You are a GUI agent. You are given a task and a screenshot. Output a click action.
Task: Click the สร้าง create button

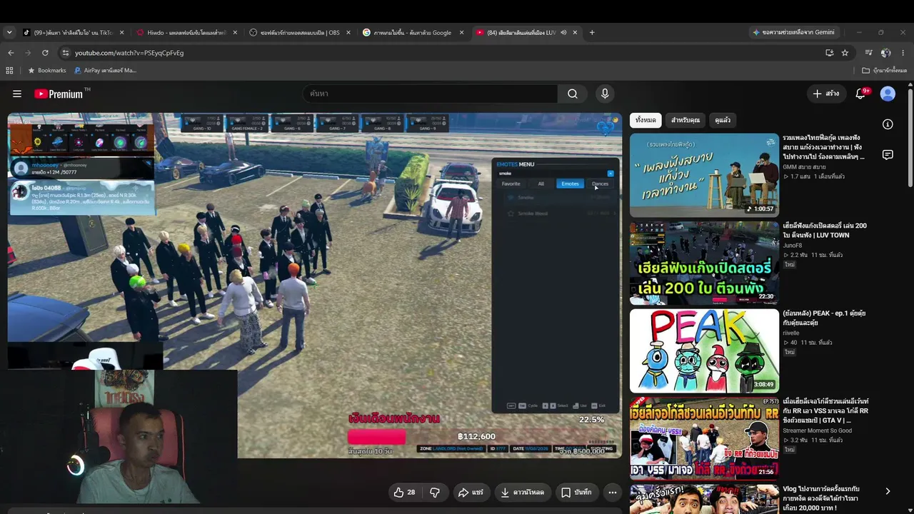pos(825,94)
